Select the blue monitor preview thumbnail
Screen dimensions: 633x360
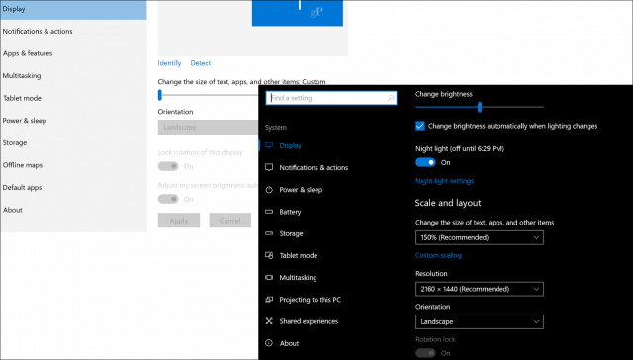298,13
